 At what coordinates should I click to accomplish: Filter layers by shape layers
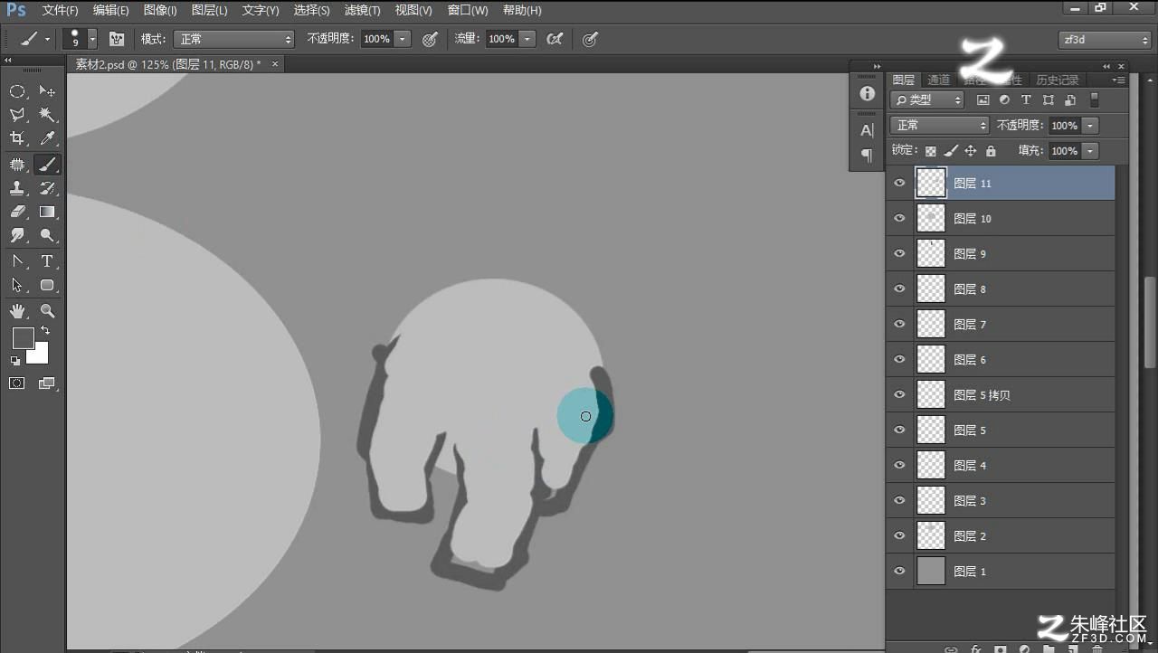click(1049, 100)
